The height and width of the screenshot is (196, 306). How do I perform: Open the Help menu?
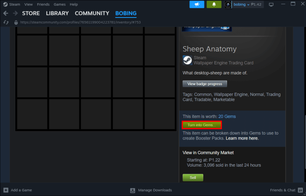[74, 4]
